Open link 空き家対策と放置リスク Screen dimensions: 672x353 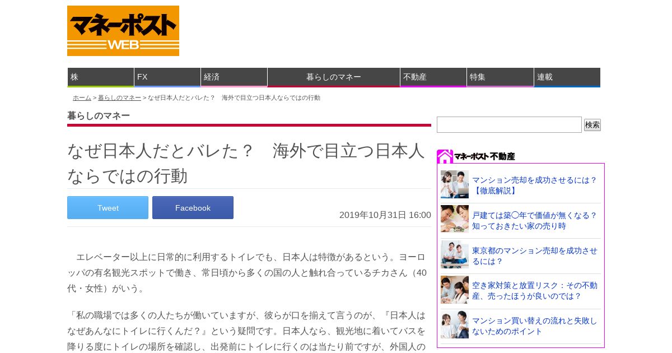point(535,290)
